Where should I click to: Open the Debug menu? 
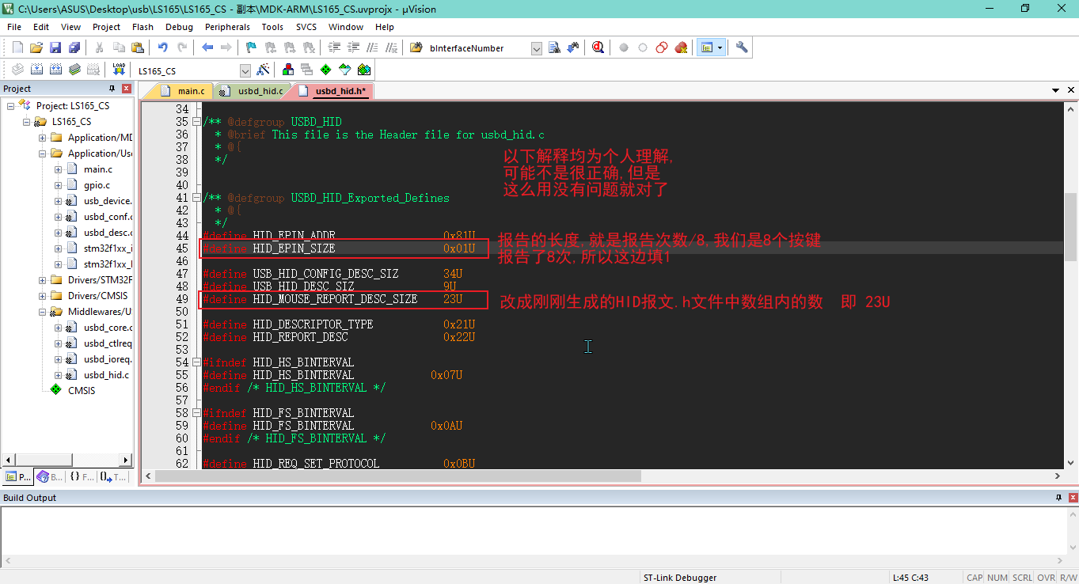[x=179, y=27]
